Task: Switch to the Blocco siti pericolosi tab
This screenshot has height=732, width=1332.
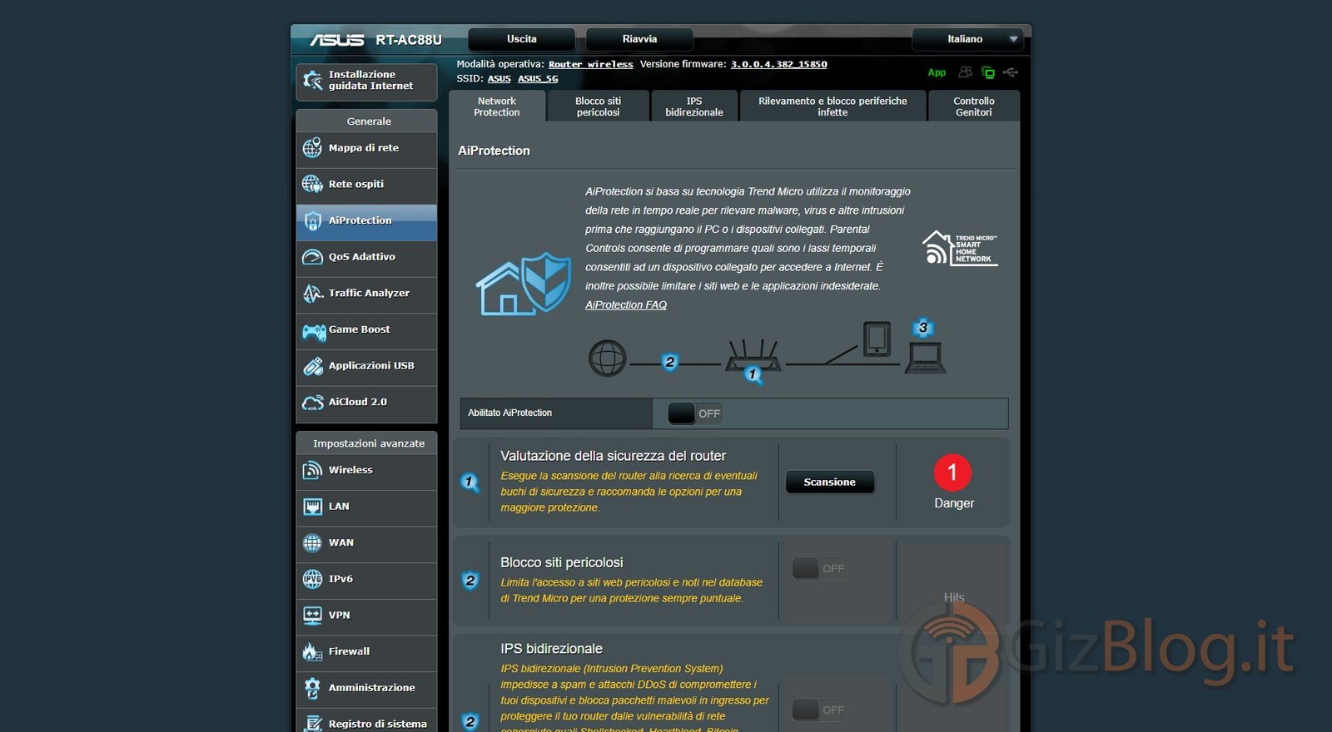Action: 598,106
